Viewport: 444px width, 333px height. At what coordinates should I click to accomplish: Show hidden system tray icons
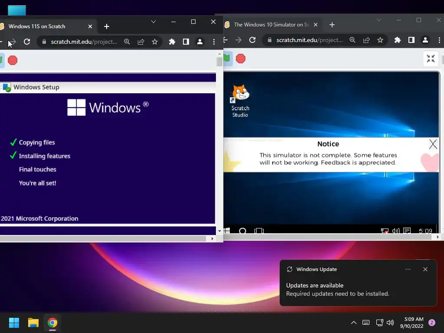pyautogui.click(x=354, y=323)
